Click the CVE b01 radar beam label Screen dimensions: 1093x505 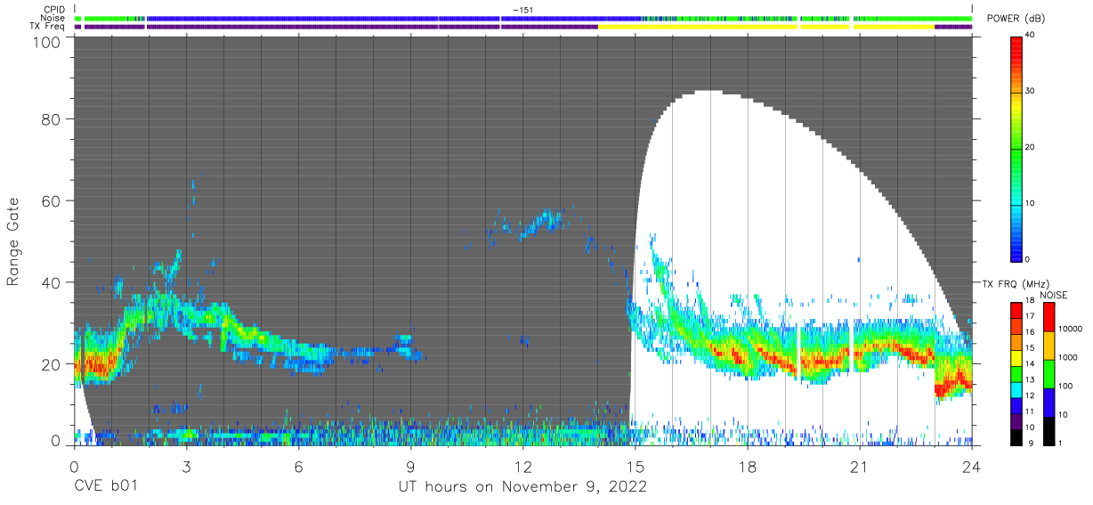tap(106, 487)
